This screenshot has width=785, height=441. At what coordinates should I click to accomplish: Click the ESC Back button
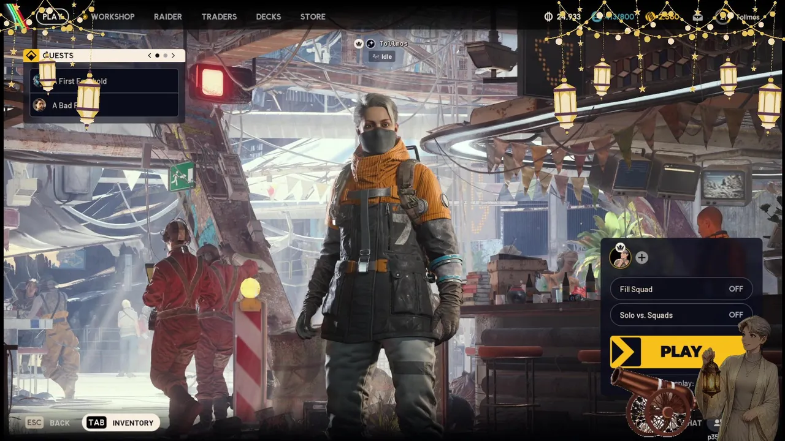pos(48,423)
